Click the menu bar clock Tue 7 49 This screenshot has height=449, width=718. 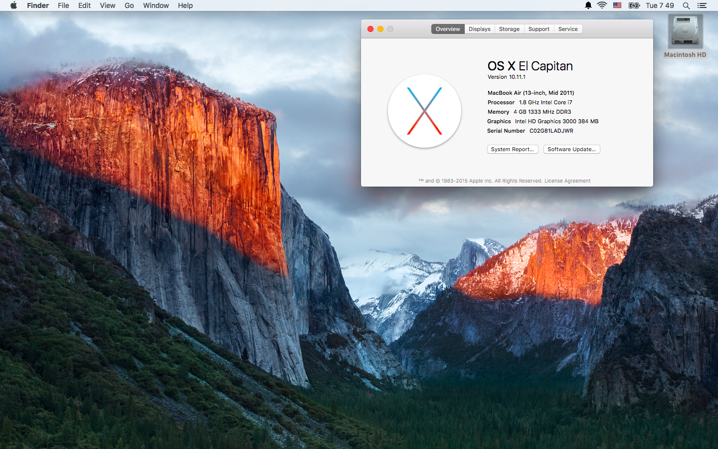[660, 5]
